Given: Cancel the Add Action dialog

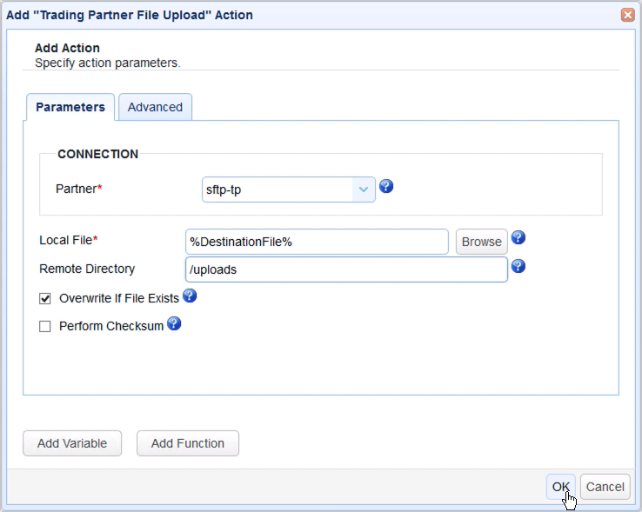Looking at the screenshot, I should 605,487.
